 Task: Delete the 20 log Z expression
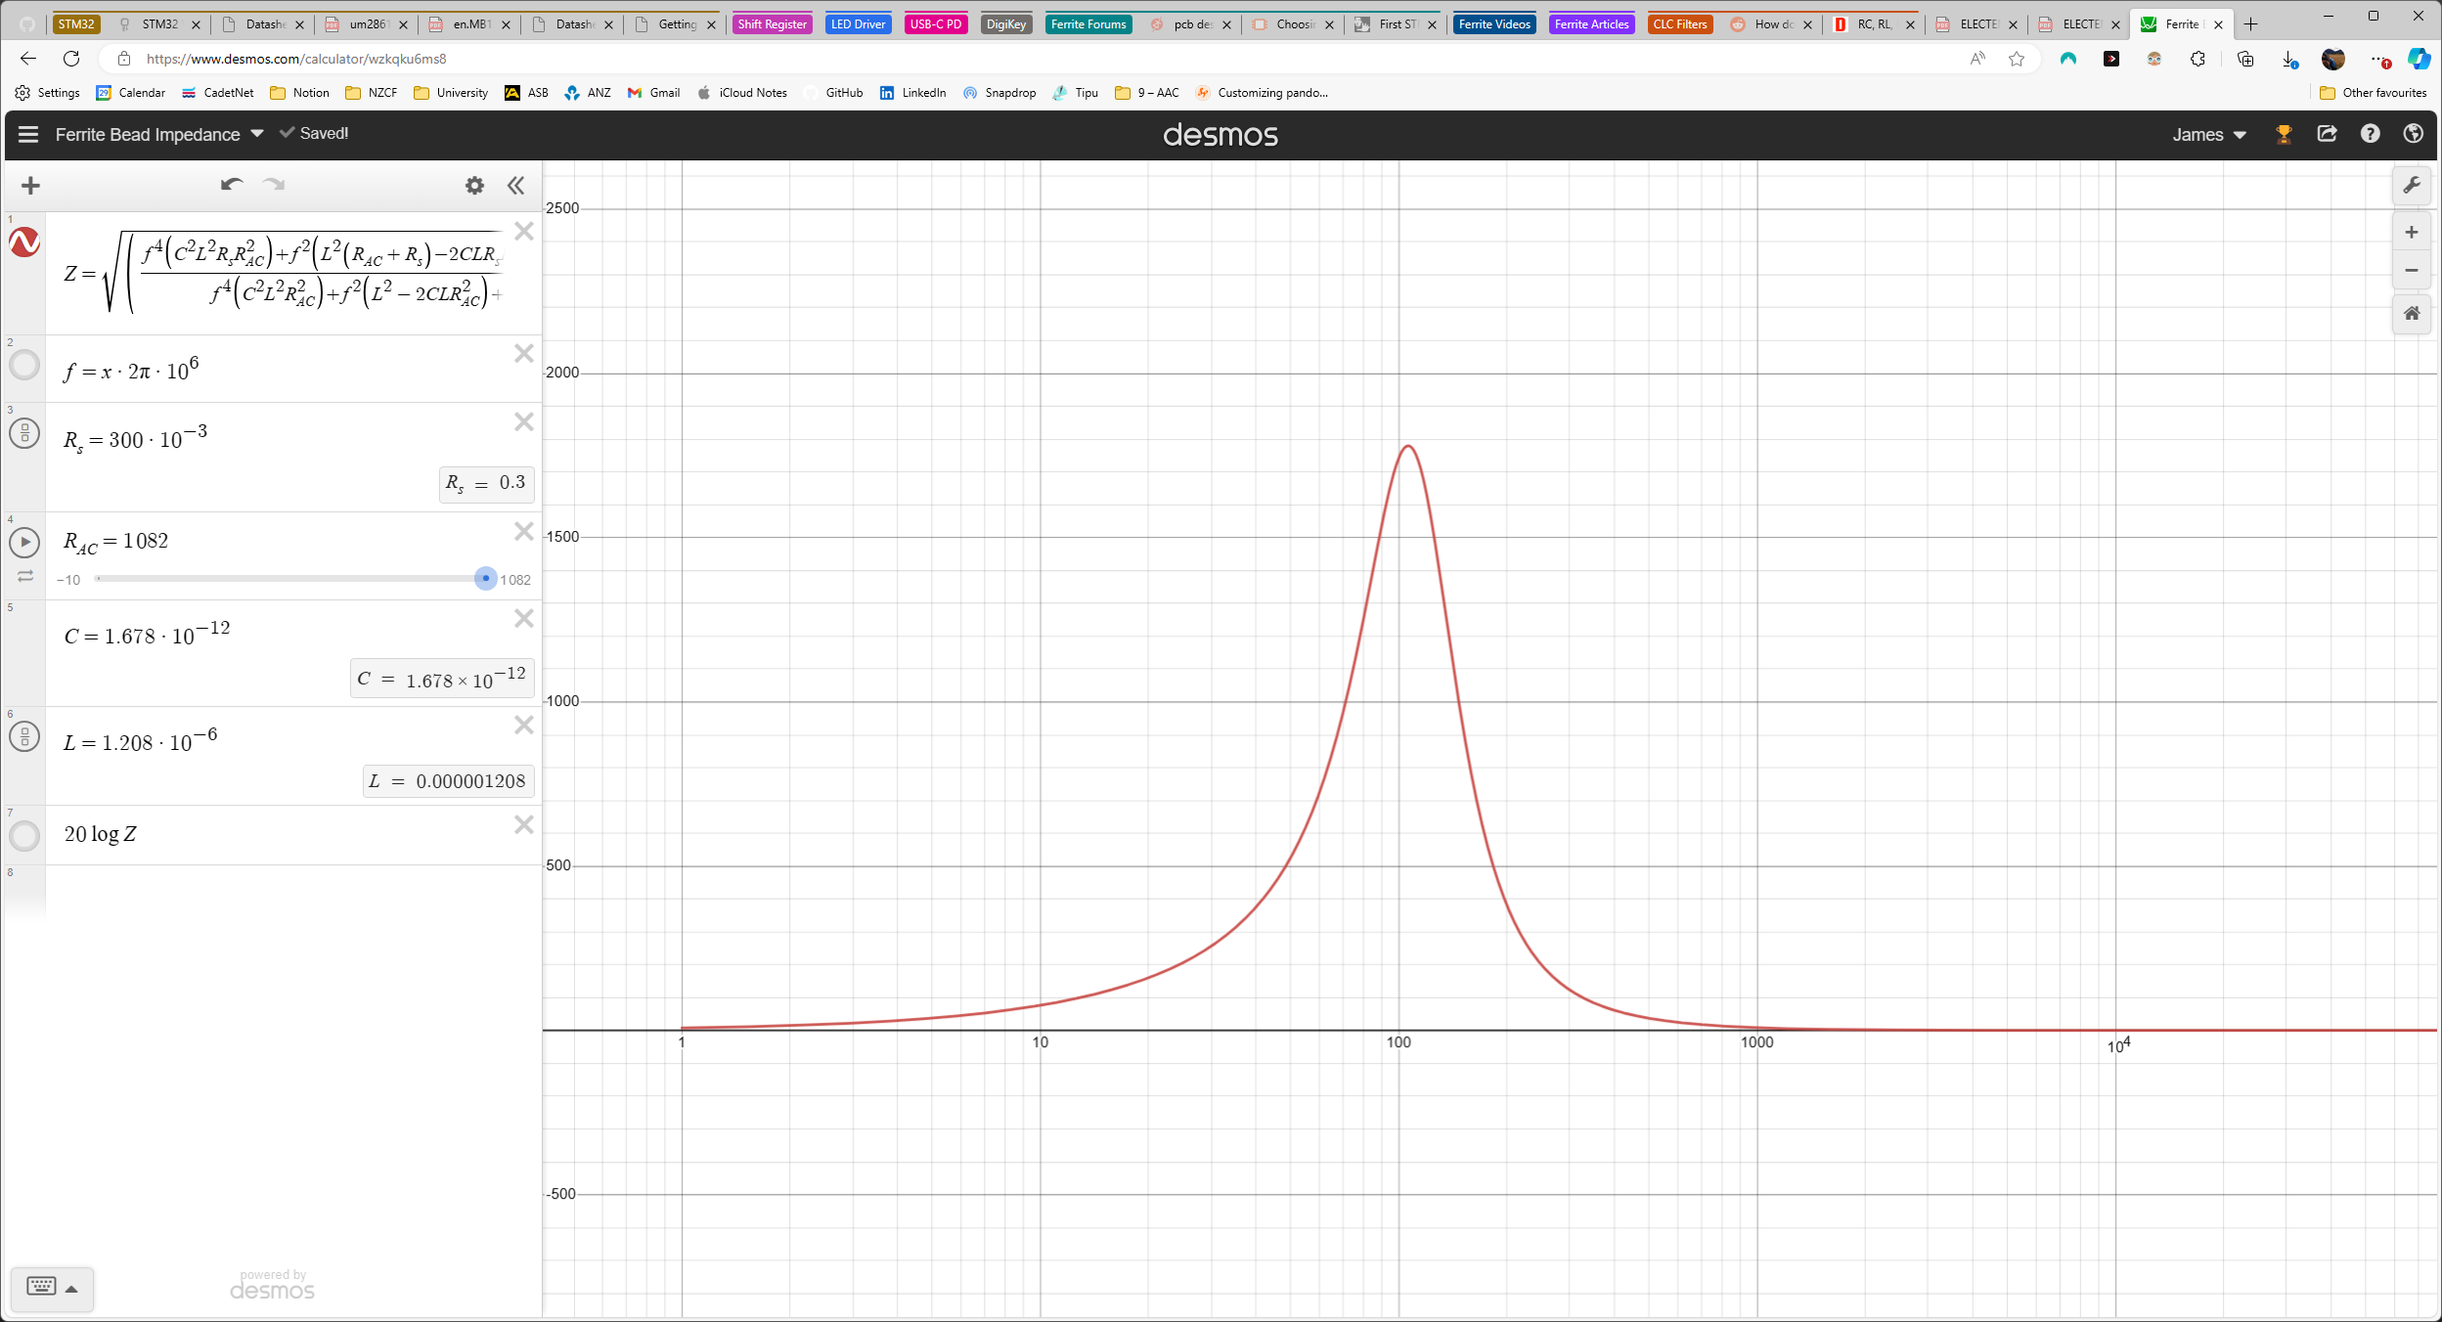[x=524, y=824]
